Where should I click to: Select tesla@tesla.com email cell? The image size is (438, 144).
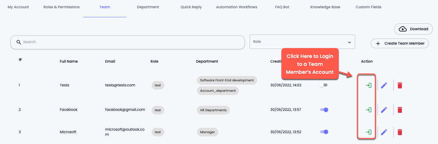coord(120,85)
